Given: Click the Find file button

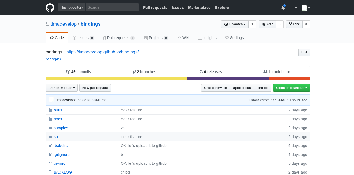Looking at the screenshot, I should coord(262,88).
